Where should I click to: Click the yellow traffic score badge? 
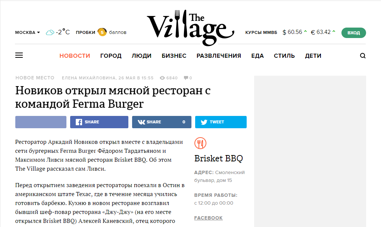point(102,32)
